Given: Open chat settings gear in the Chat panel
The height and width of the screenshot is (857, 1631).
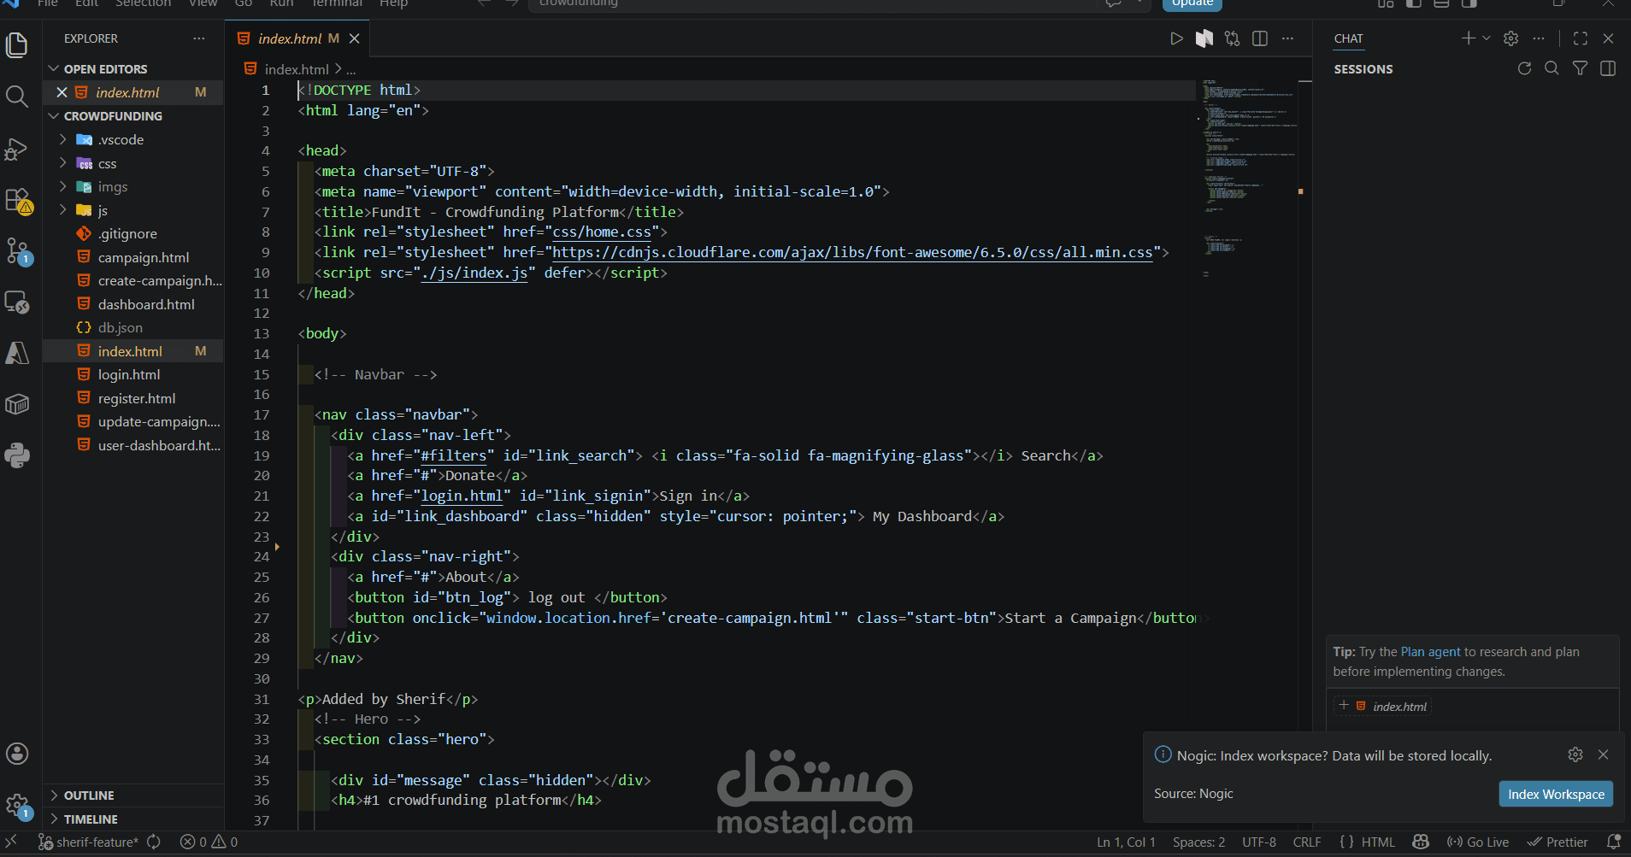Looking at the screenshot, I should pos(1511,38).
